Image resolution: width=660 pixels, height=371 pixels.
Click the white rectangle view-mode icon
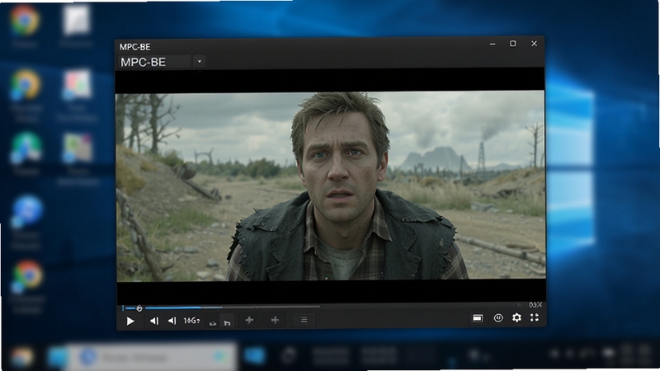pyautogui.click(x=478, y=318)
